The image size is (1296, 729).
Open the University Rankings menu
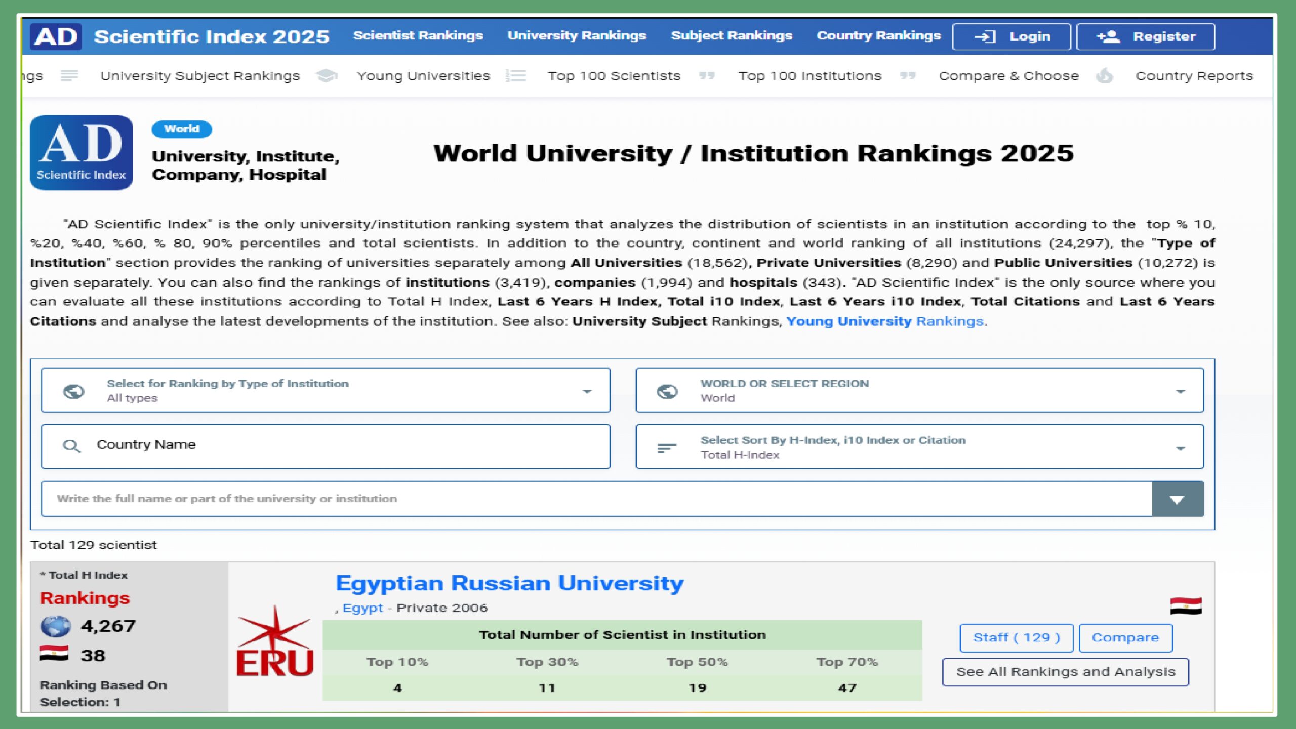(x=577, y=36)
